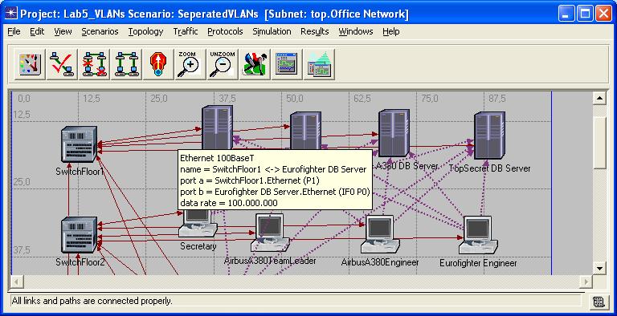617x316 pixels.
Task: Click the vertical scrollbar thumb
Action: [x=599, y=143]
